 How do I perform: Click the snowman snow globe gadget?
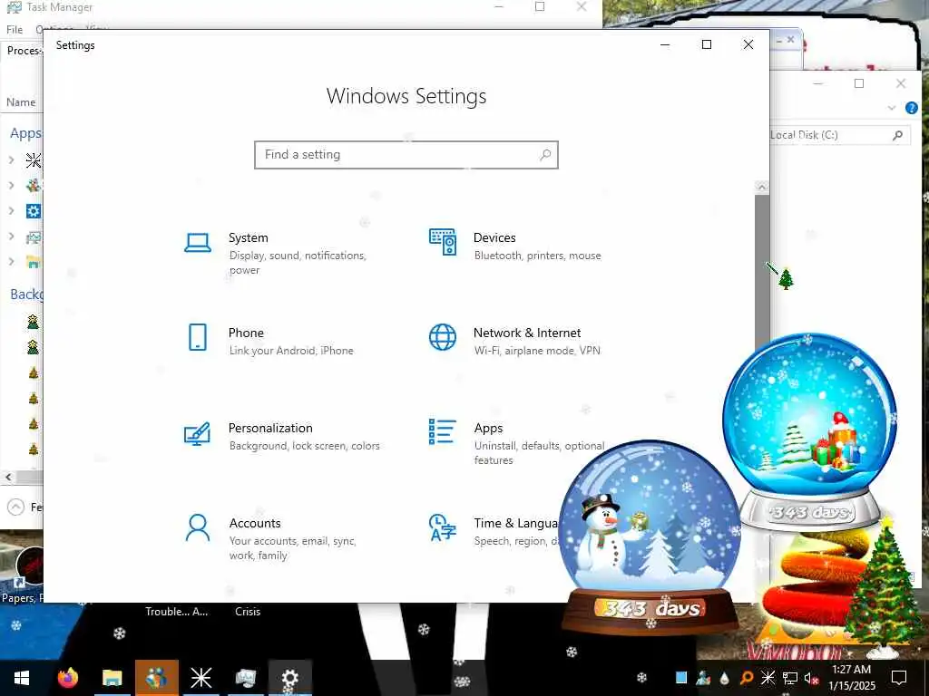(x=650, y=536)
